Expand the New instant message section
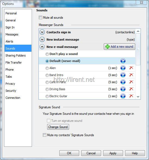149x160 pixels. coord(42,40)
